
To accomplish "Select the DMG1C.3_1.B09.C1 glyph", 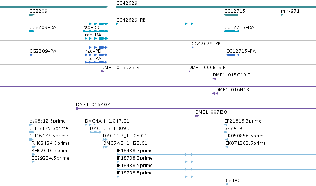I will [95, 132].
